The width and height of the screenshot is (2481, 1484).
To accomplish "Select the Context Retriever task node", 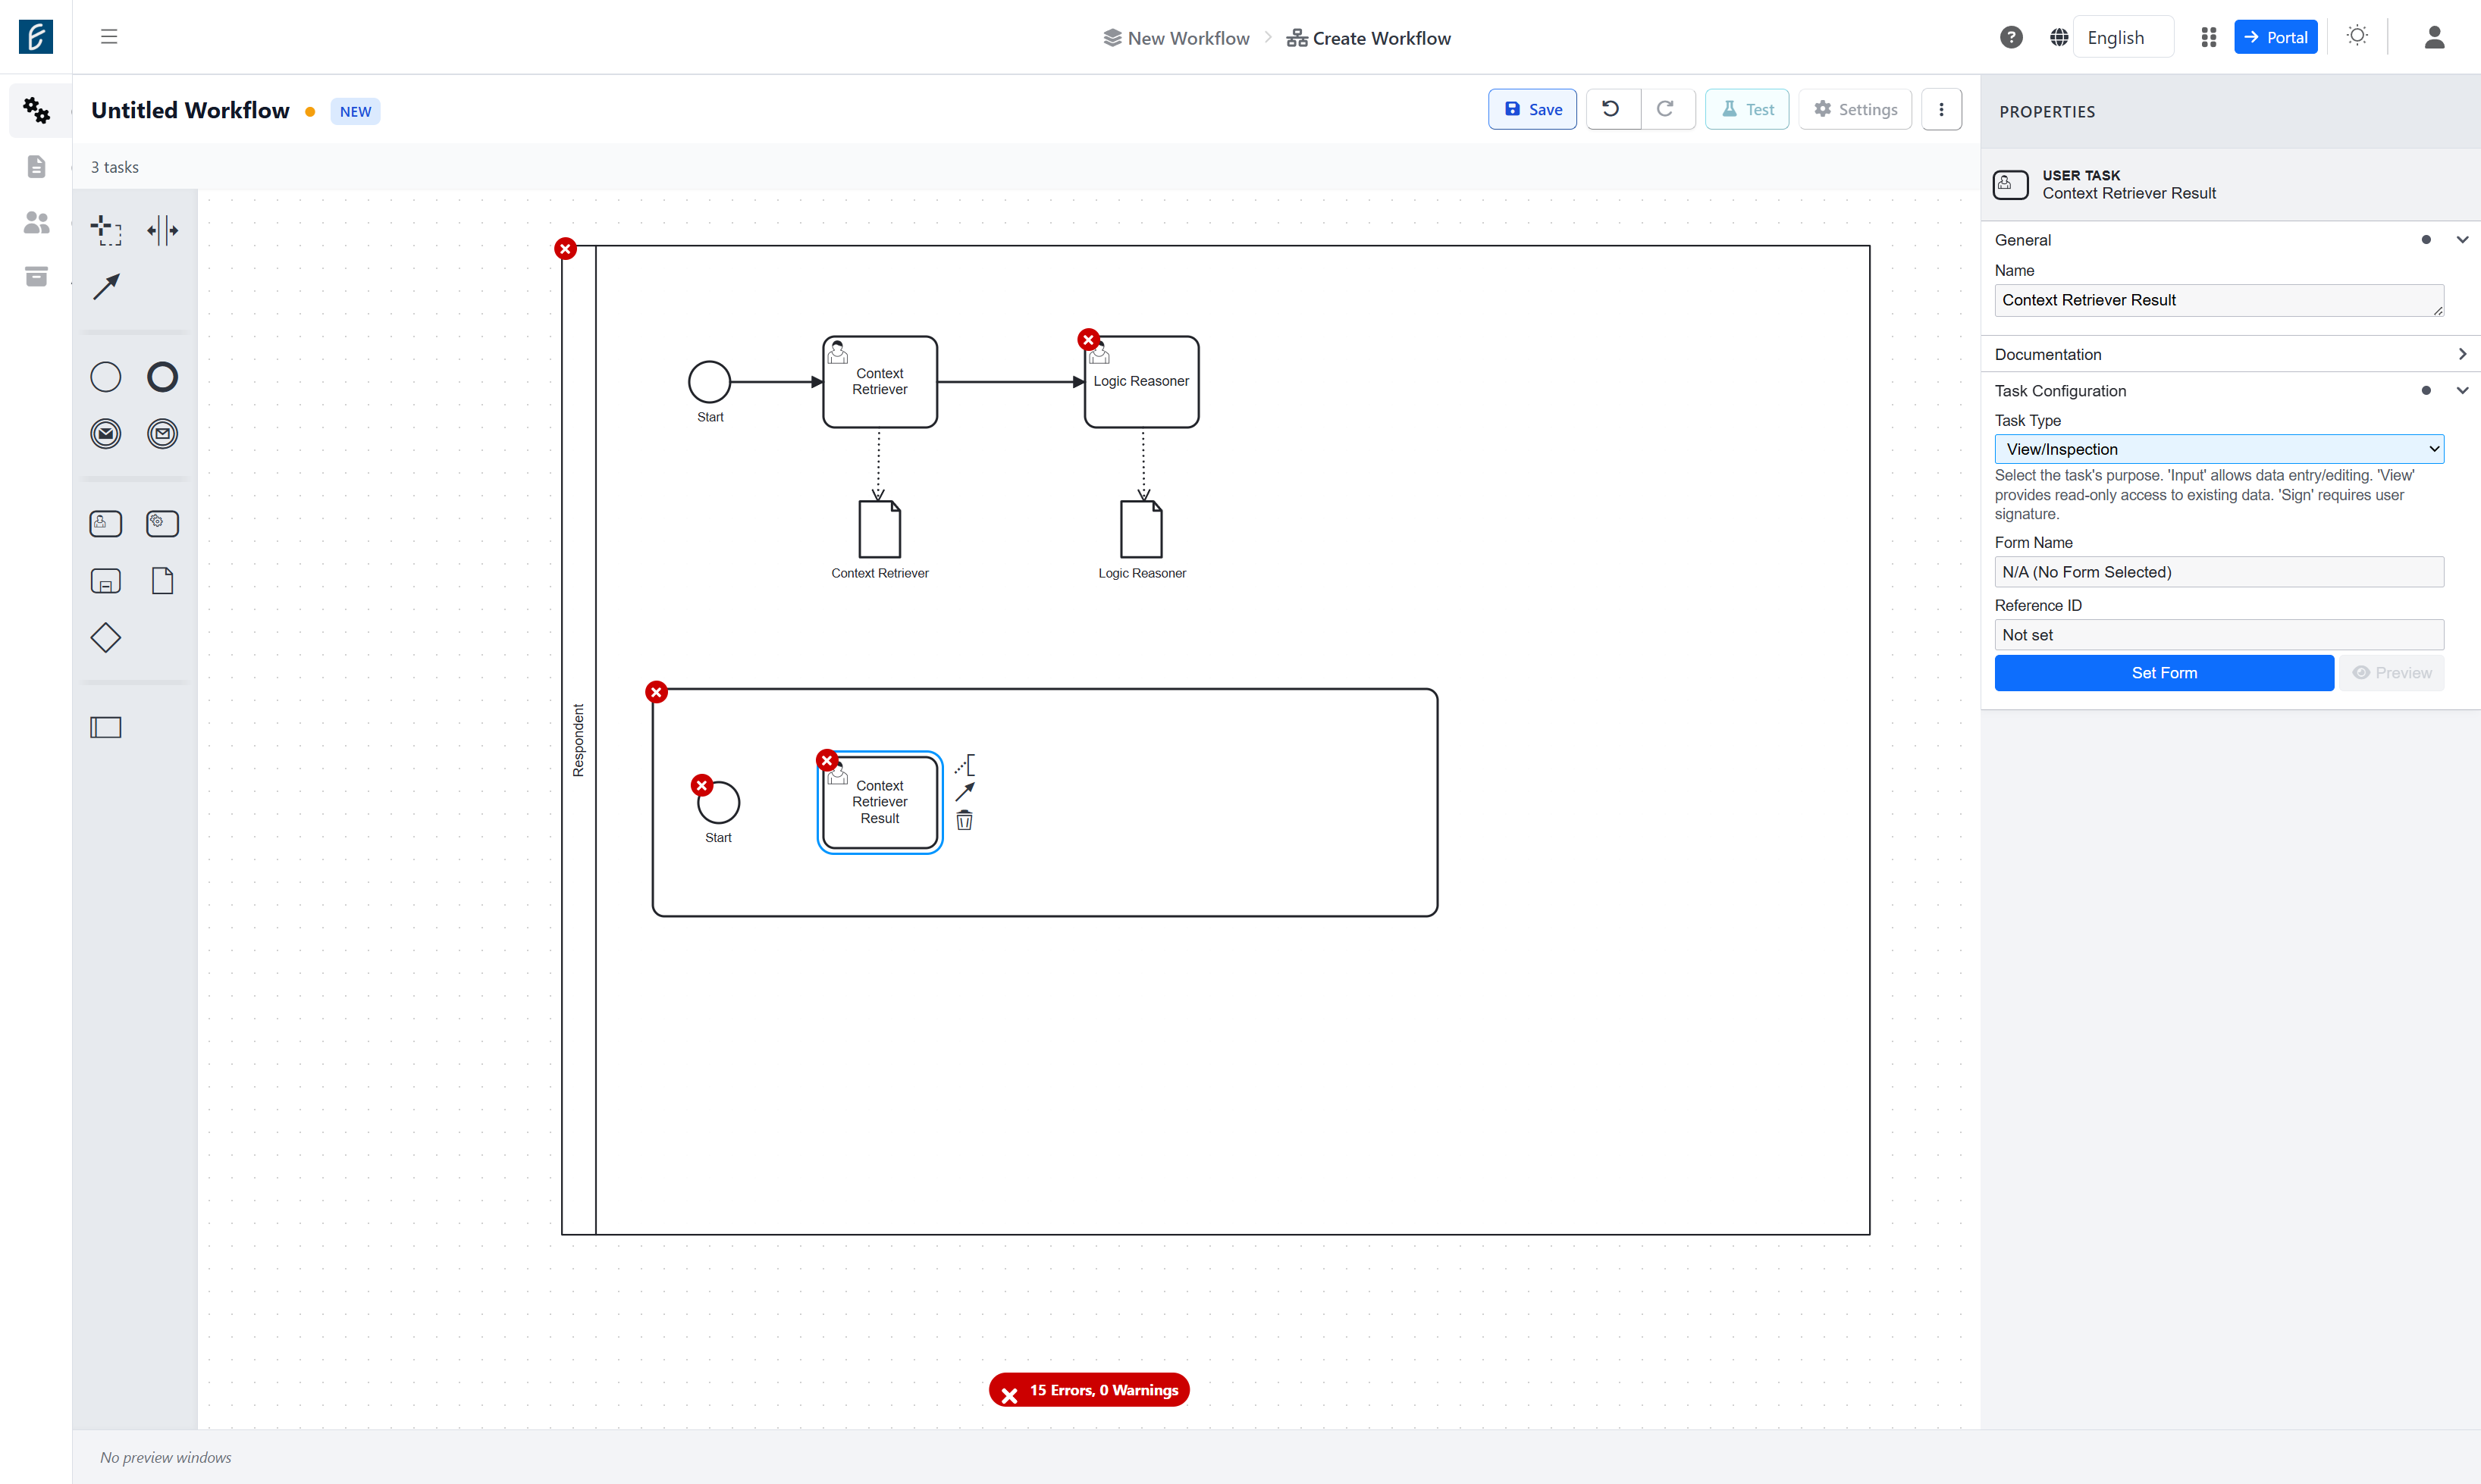I will click(x=880, y=382).
